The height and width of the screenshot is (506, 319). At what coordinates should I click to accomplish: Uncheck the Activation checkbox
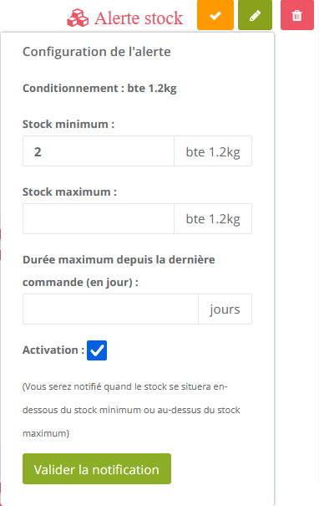[97, 350]
